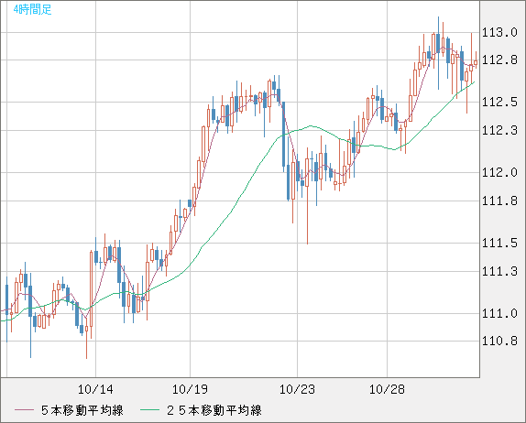Select the 111.8 price axis label
This screenshot has width=526, height=423.
click(499, 201)
